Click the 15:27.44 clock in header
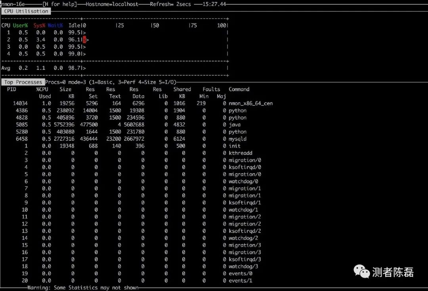Viewport: 428px width, 291px height. point(214,4)
